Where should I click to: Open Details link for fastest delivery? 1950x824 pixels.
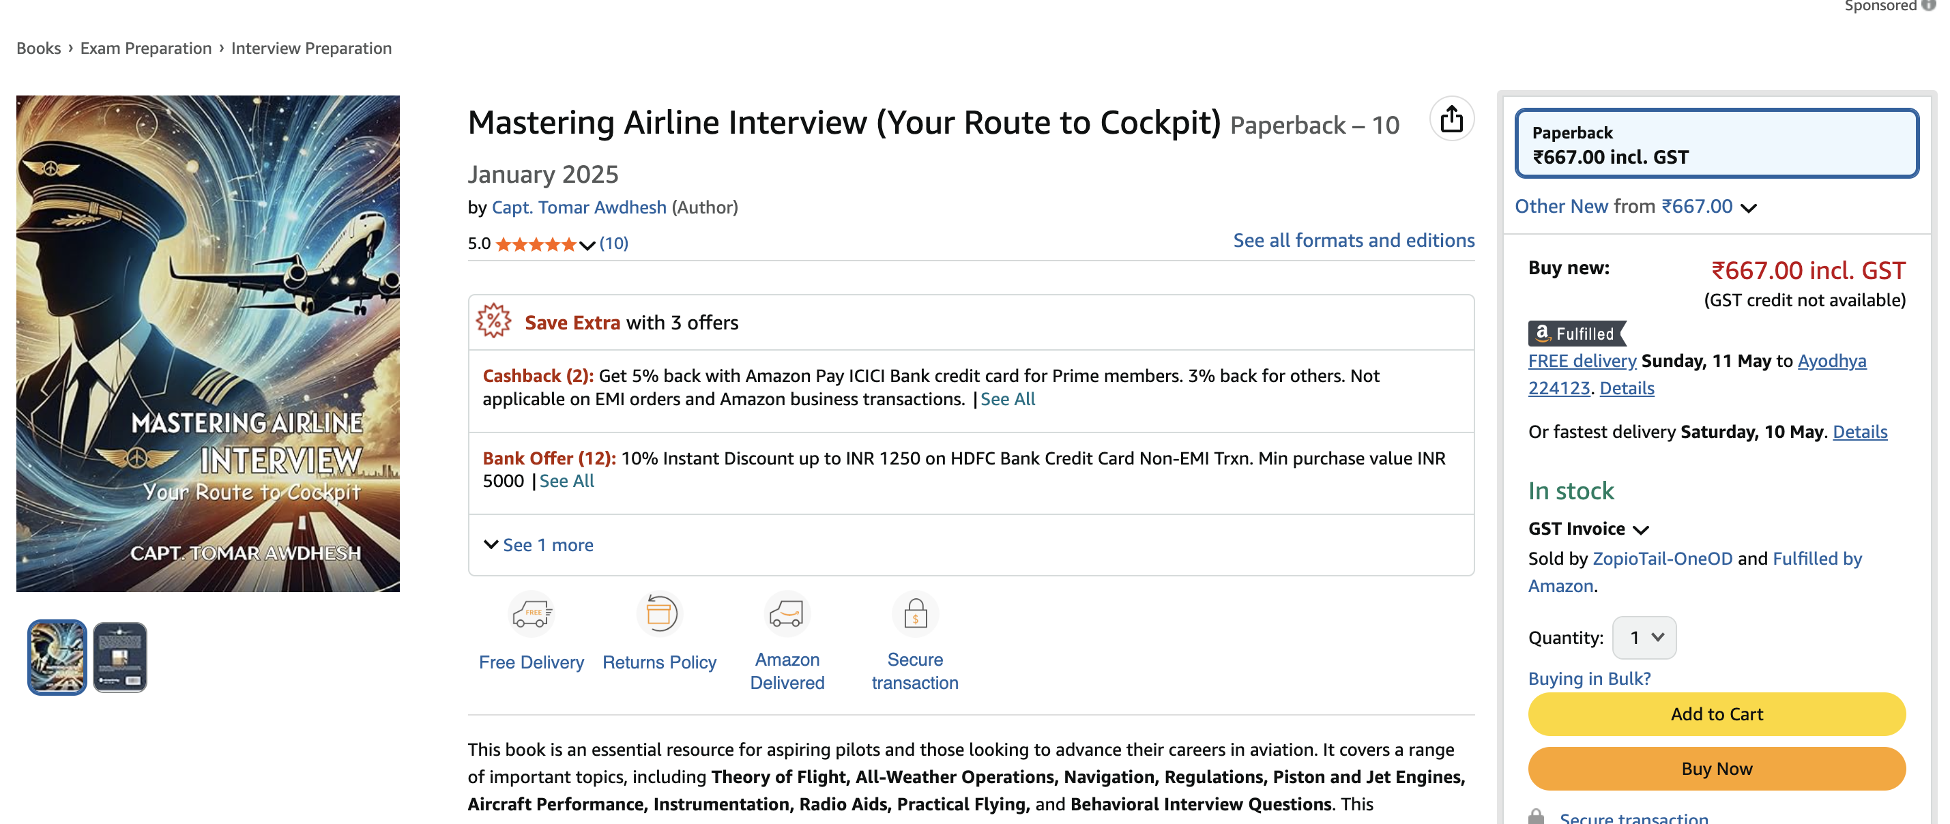[x=1859, y=431]
